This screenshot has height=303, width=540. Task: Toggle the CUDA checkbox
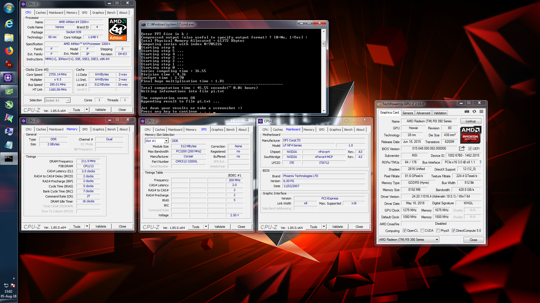[422, 231]
